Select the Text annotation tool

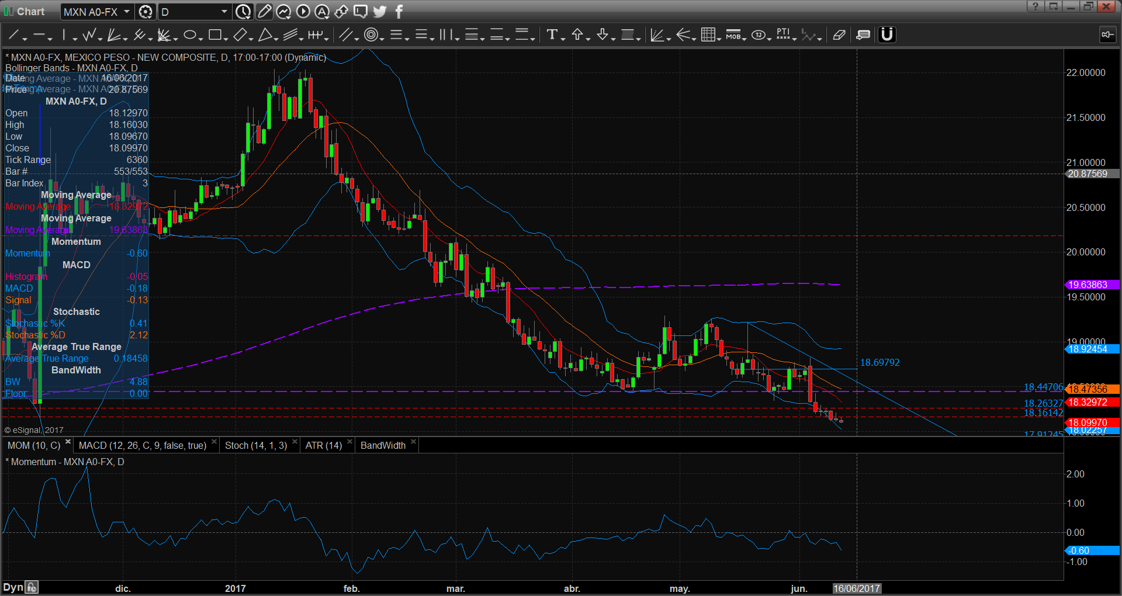tap(552, 35)
